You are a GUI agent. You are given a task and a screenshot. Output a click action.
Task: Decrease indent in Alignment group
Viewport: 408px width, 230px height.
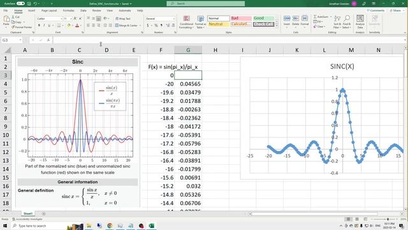(105, 26)
